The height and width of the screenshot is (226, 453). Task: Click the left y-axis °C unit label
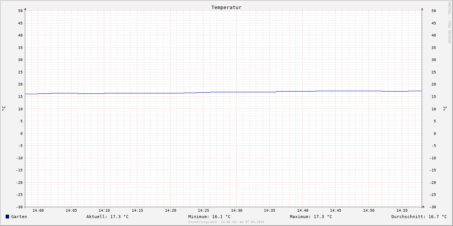tap(4, 108)
